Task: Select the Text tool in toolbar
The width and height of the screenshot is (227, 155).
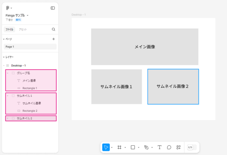Action: pos(160,147)
